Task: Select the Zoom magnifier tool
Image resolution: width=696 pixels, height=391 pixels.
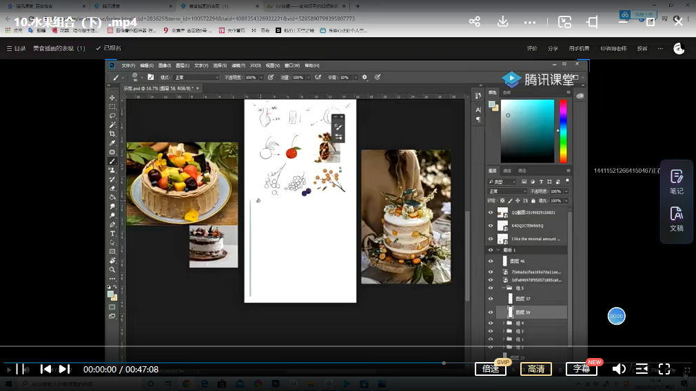Action: pos(112,270)
